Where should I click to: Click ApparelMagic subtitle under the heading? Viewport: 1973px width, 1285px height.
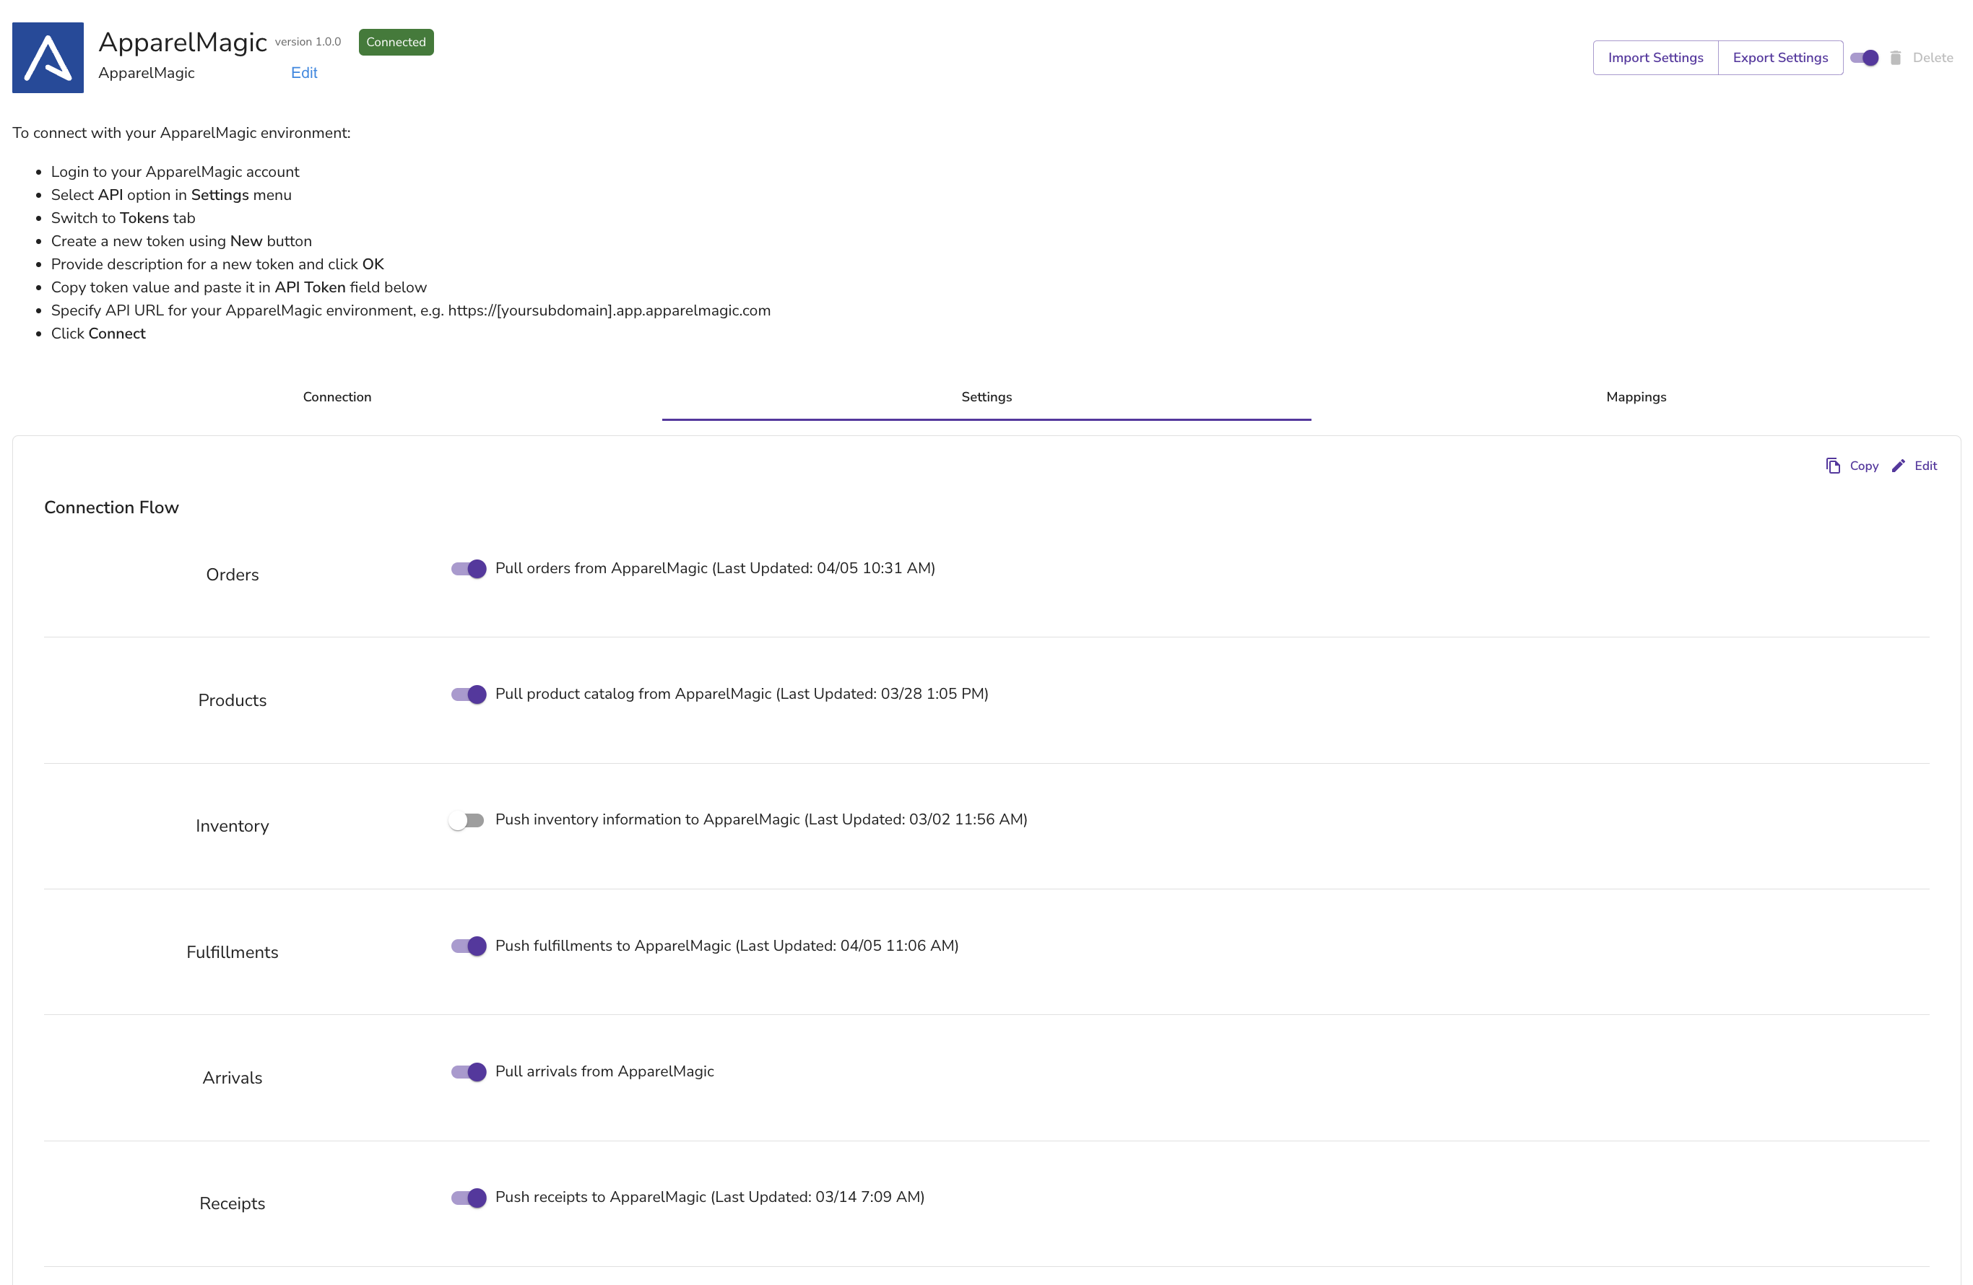146,73
